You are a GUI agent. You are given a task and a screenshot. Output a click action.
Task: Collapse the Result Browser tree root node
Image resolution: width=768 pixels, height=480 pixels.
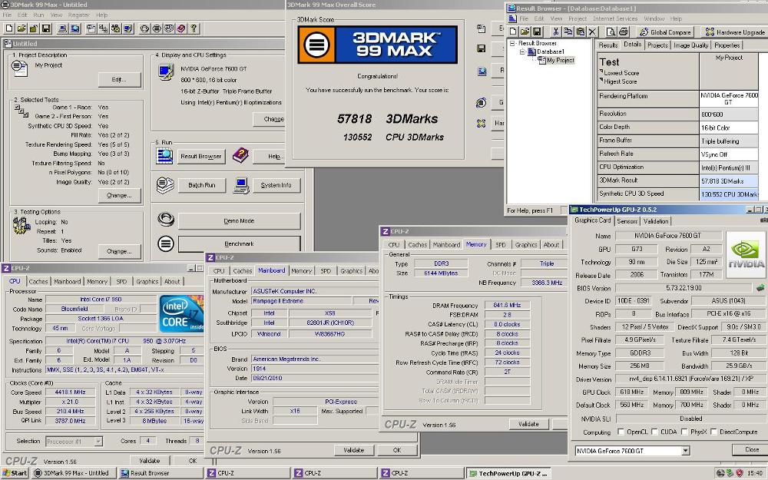pyautogui.click(x=513, y=43)
